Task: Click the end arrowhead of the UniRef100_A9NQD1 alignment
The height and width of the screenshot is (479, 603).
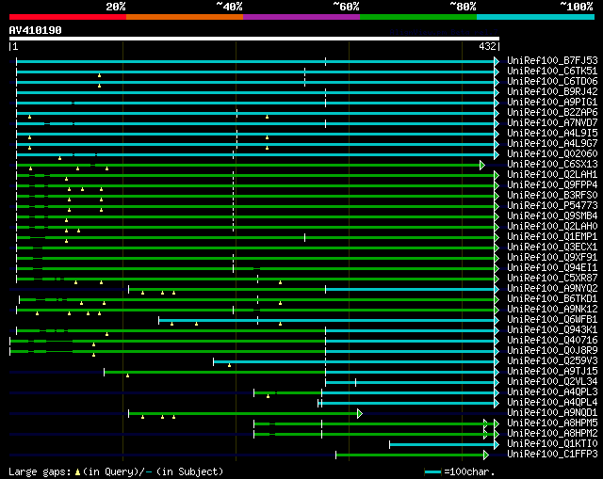Action: coord(360,414)
